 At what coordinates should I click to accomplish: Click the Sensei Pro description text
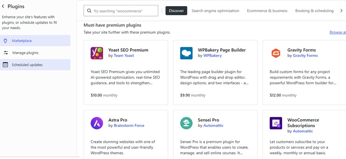point(214,148)
